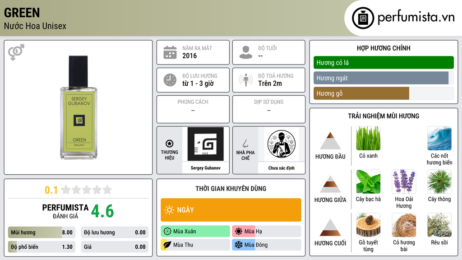
Task: Click the nose icon above Nhà pha chế
Action: (245, 144)
